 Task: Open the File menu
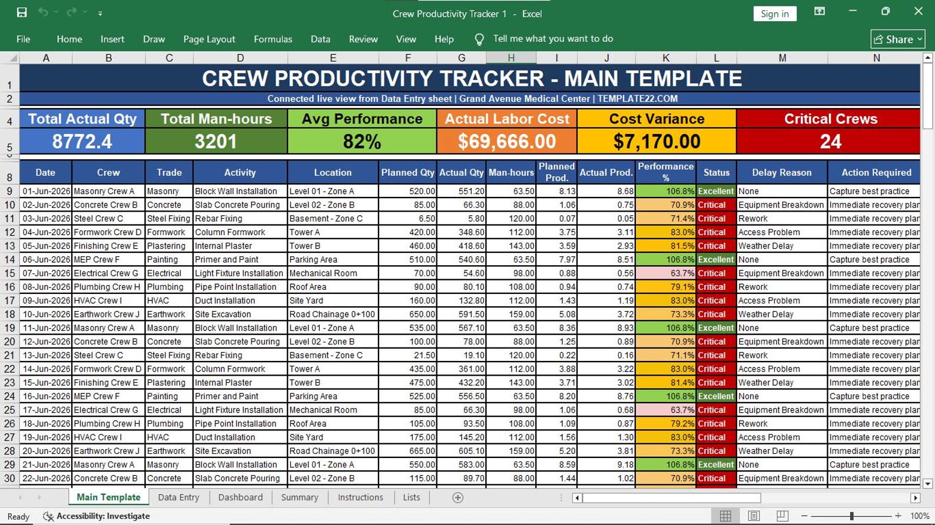click(24, 39)
